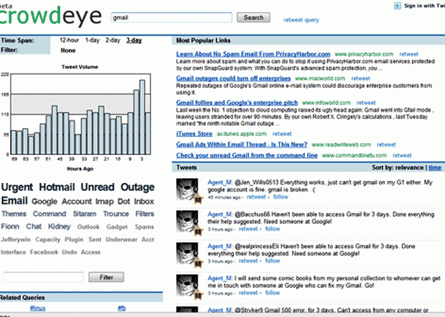
Task: Filter by the Kidney tag
Action: pyautogui.click(x=59, y=227)
